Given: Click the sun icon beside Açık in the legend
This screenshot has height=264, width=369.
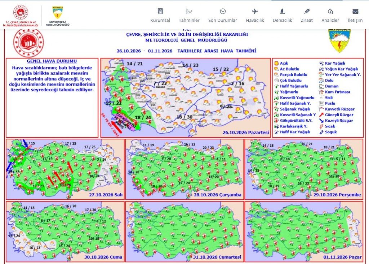Looking at the screenshot, I should tap(276, 63).
